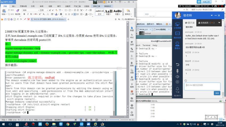The height and width of the screenshot is (127, 226).
Task: Open the 表格工具 ribbon tab
Action: (x=97, y=6)
